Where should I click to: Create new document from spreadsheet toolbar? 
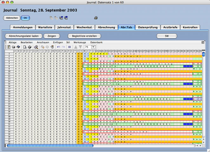point(9,47)
